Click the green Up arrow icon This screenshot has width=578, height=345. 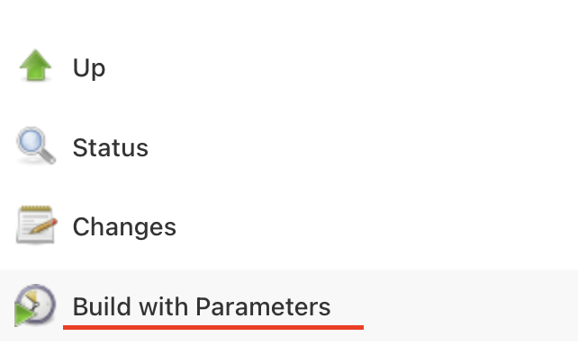35,65
